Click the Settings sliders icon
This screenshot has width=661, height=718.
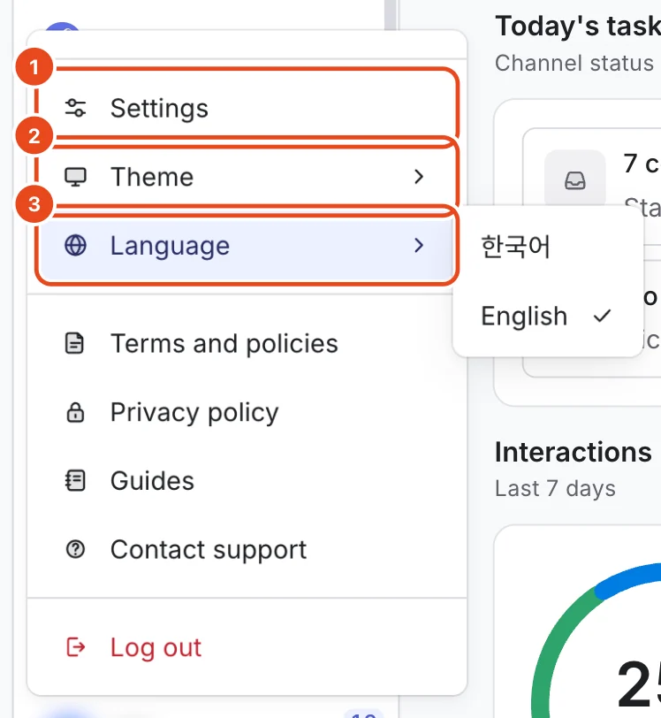pyautogui.click(x=75, y=109)
